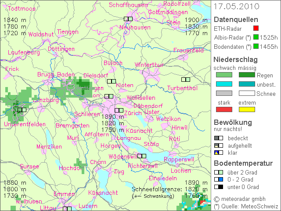Click the 'Laufenburg' town label
Screen dimensions: 281x211
(24, 53)
